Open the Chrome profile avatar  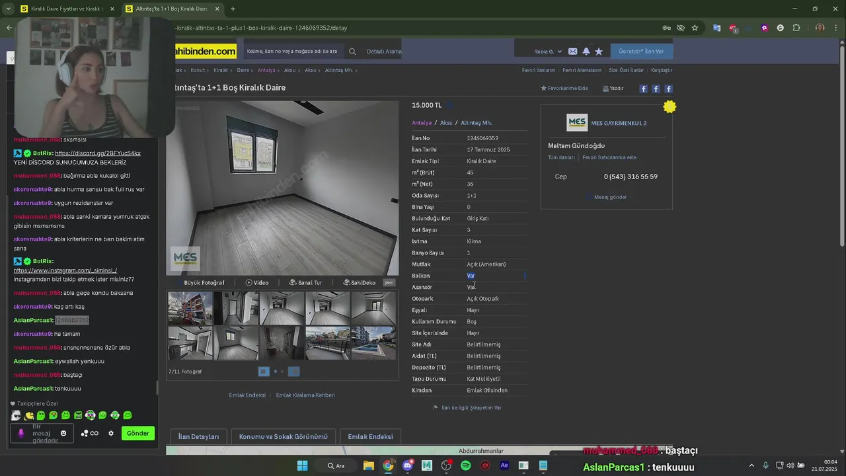820,28
